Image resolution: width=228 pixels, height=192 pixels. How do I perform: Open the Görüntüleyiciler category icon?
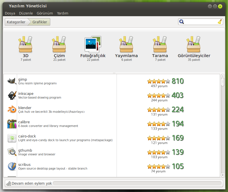tap(194, 44)
